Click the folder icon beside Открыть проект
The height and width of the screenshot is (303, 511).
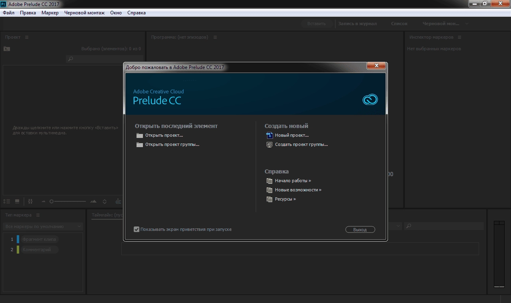click(139, 136)
